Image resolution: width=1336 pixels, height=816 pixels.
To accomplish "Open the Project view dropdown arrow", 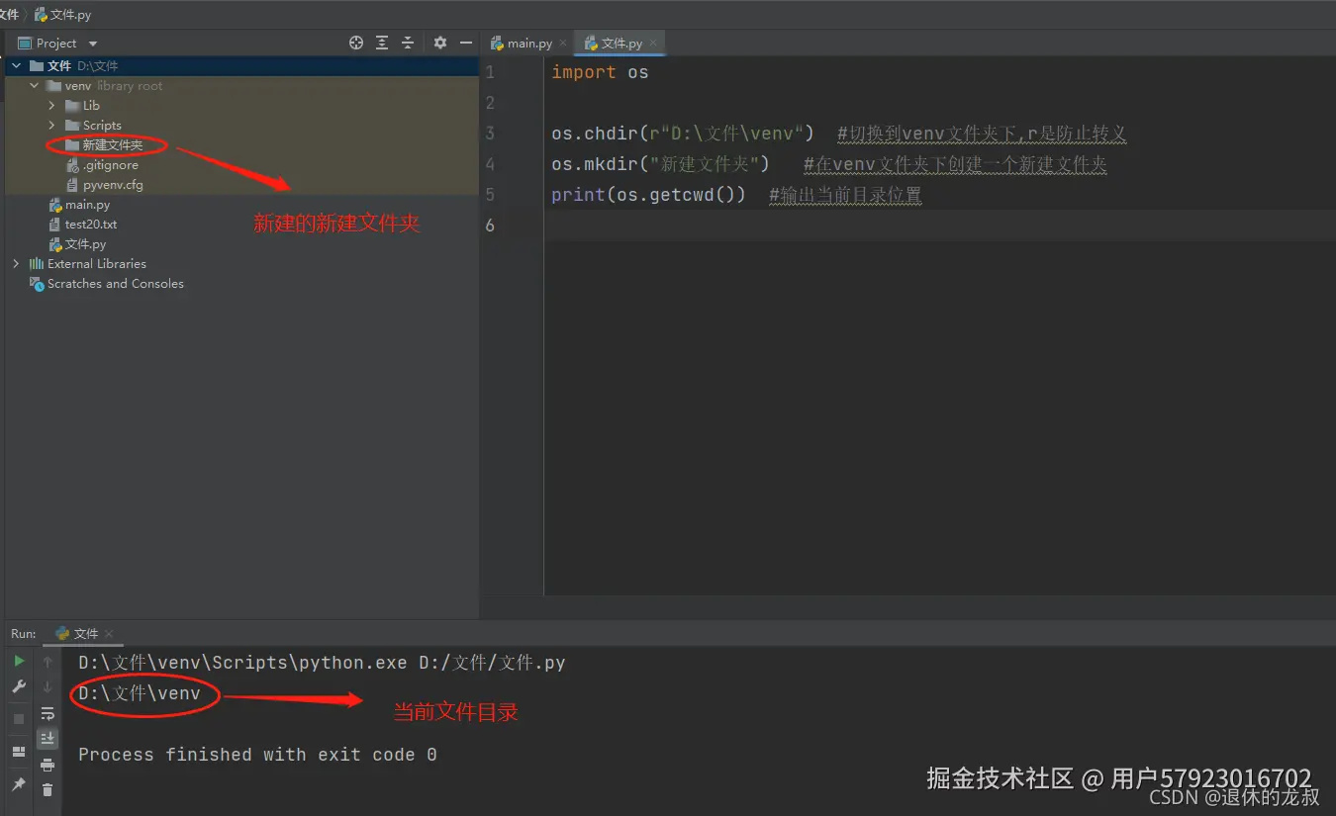I will 93,44.
